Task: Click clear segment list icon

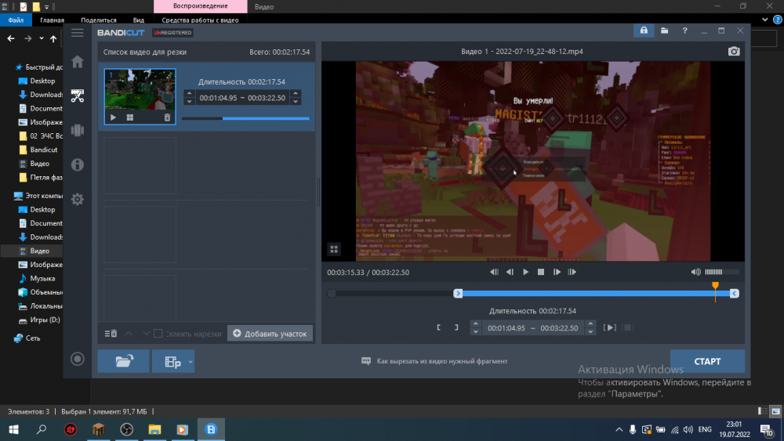Action: 111,334
